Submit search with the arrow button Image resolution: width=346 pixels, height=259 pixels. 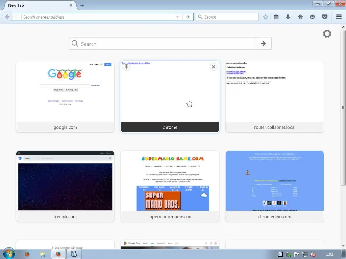click(263, 44)
